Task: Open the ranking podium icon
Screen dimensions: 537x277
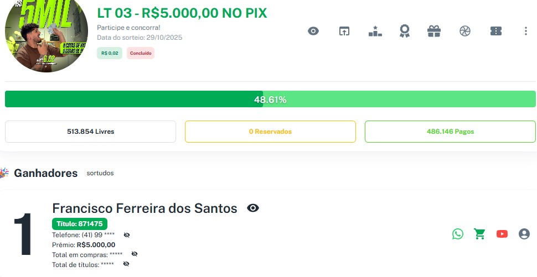Action: [375, 31]
